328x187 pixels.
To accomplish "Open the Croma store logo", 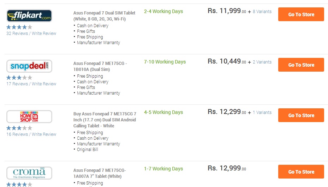I will click(29, 173).
